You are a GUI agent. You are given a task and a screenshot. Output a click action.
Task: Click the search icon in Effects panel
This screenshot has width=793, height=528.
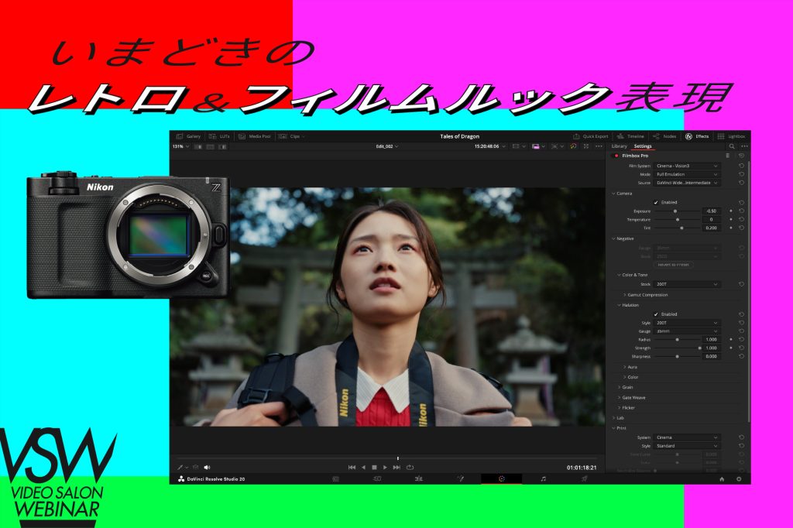tap(732, 146)
